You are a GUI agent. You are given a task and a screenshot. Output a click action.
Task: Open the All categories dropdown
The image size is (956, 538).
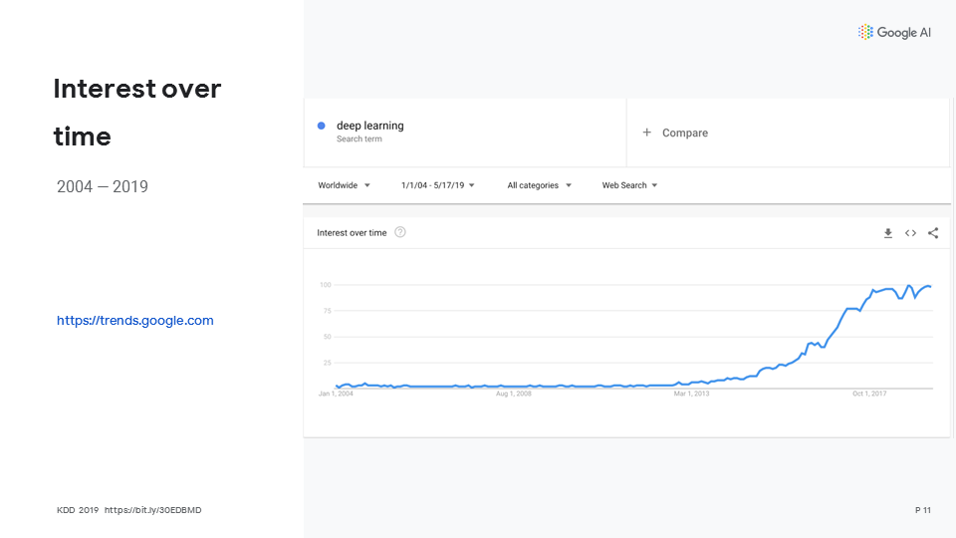tap(539, 185)
